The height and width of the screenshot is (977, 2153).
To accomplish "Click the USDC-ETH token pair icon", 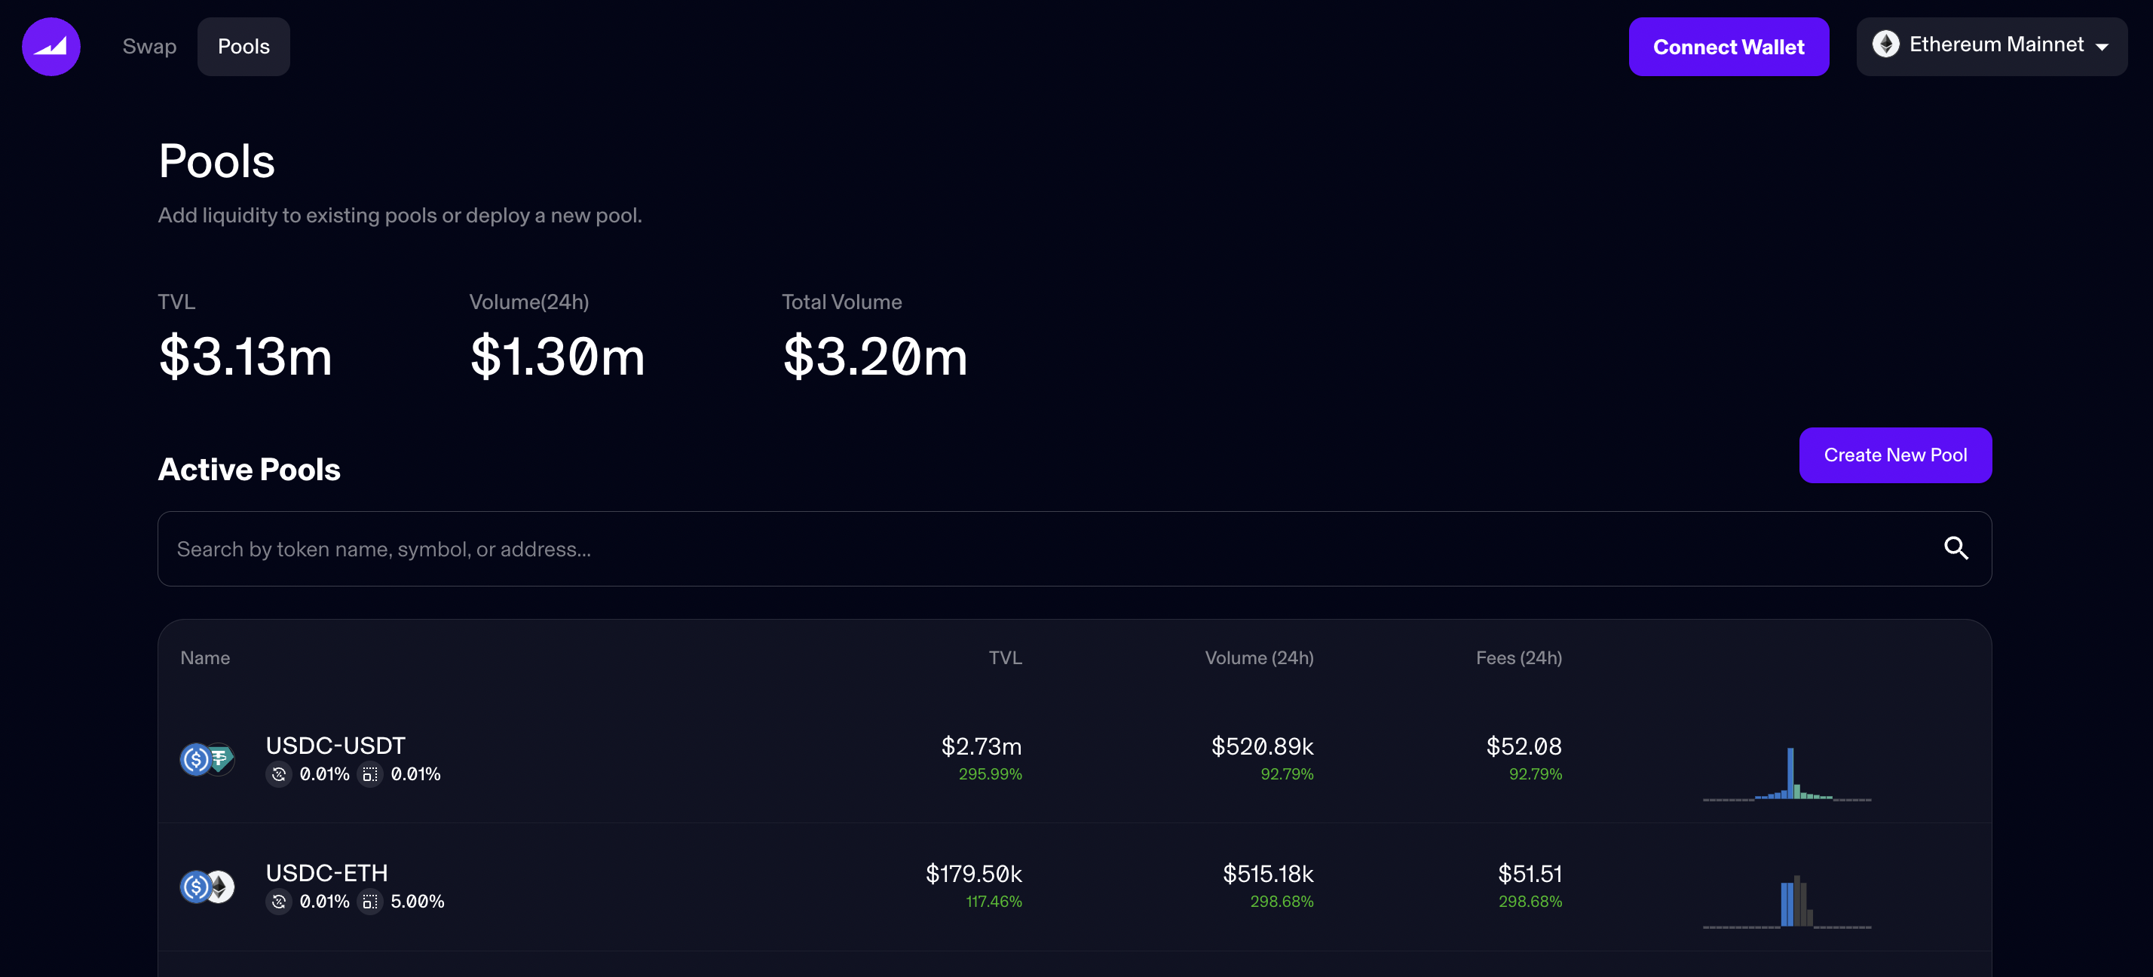I will [207, 887].
